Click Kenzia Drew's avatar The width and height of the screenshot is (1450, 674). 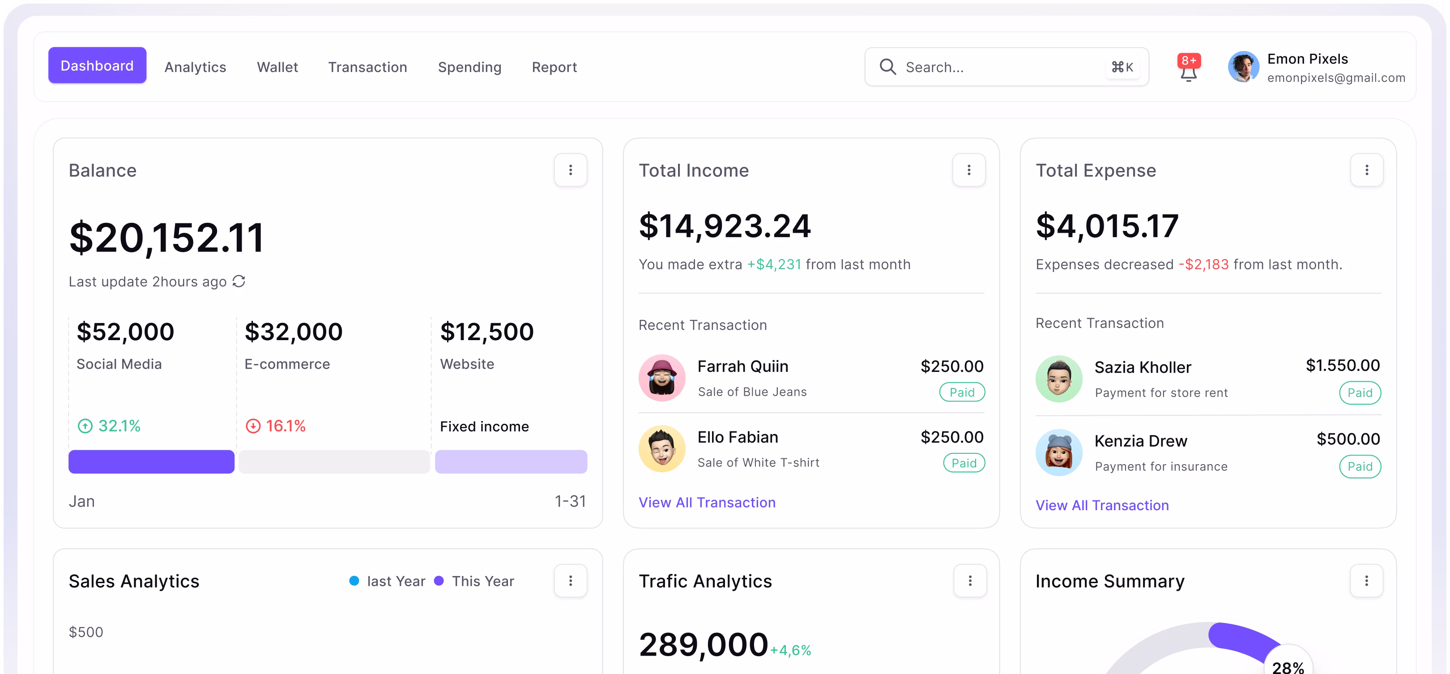click(x=1059, y=452)
